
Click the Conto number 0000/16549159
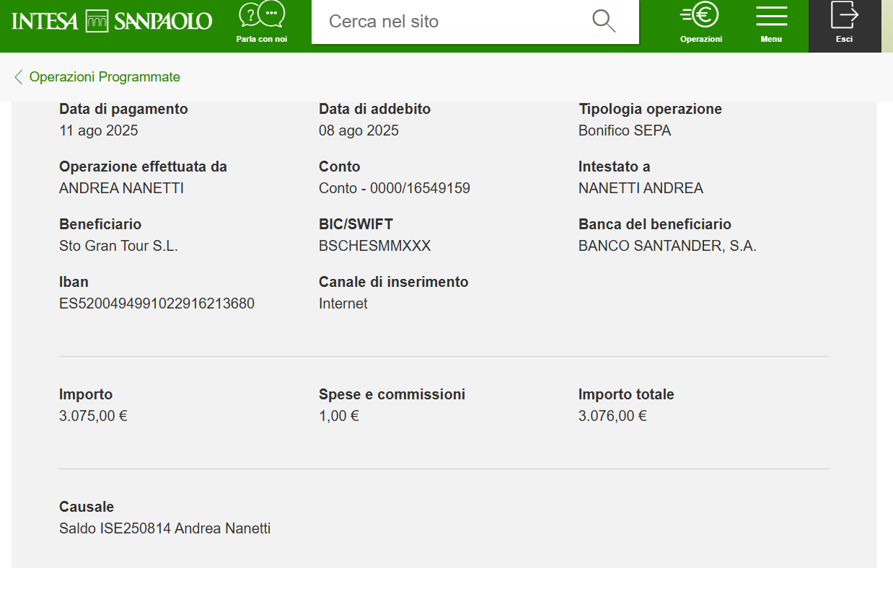pos(420,188)
